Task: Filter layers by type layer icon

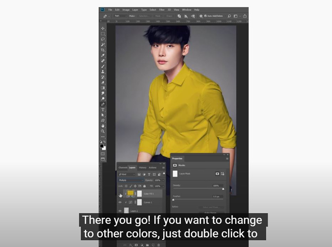Action: click(x=149, y=174)
